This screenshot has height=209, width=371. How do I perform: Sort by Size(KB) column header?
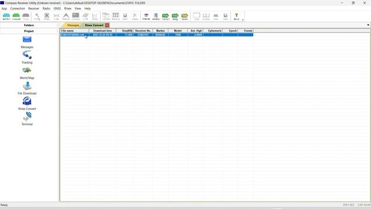pos(125,31)
